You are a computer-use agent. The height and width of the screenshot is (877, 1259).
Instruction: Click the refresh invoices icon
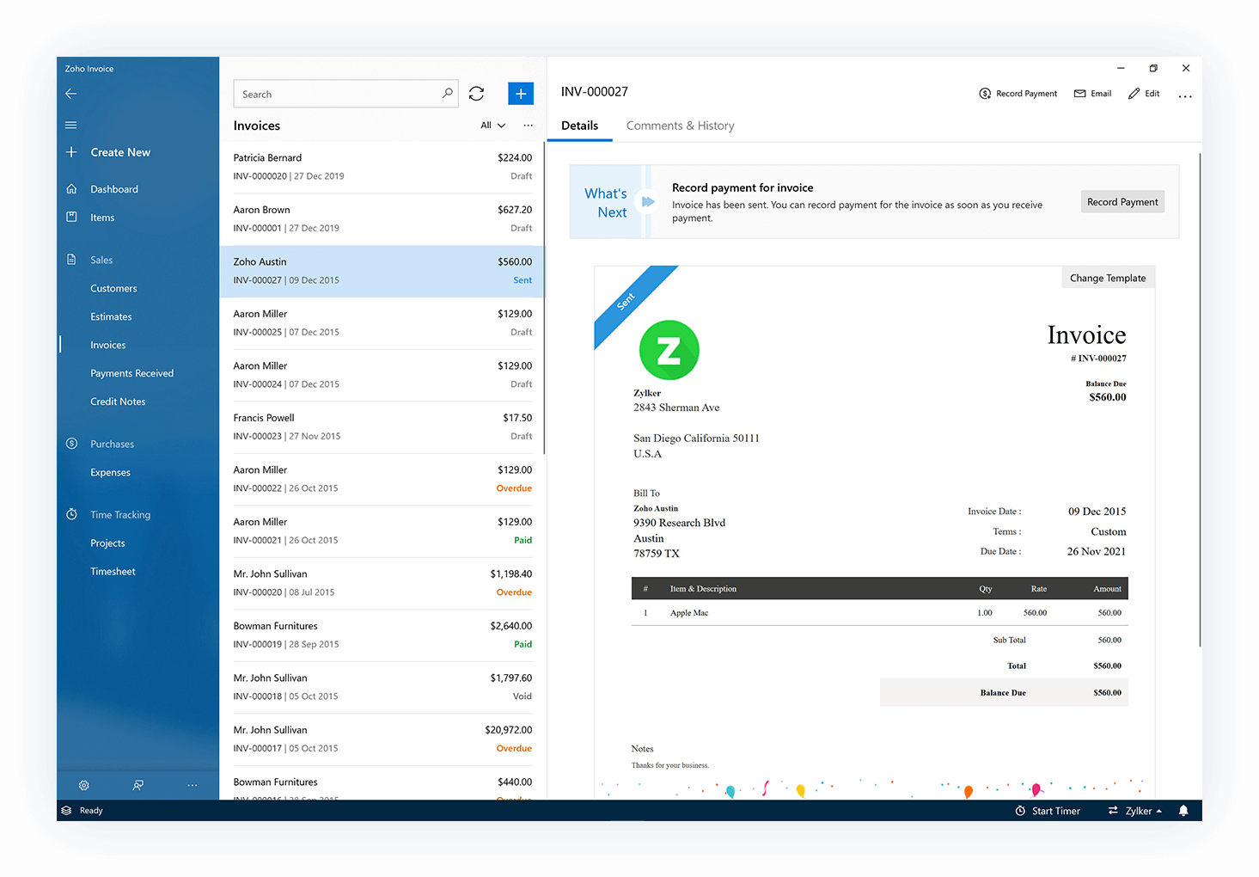[x=476, y=94]
